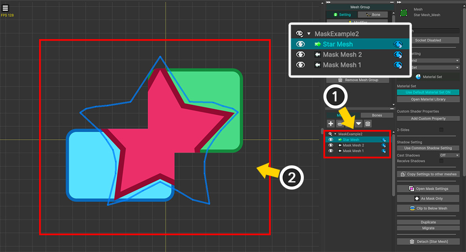Screen dimensions: 466x252
Task: Switch to the Bones tab in hierarchy
Action: (x=377, y=115)
